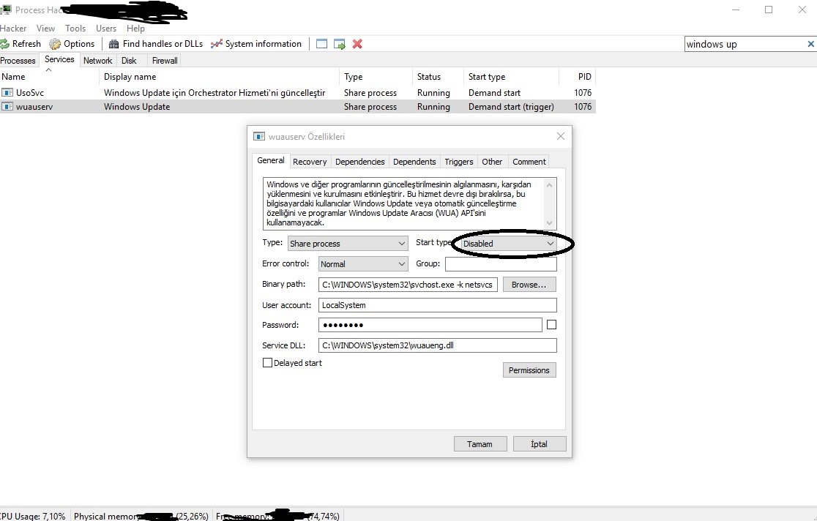
Task: Click the red X terminate window icon
Action: click(357, 45)
